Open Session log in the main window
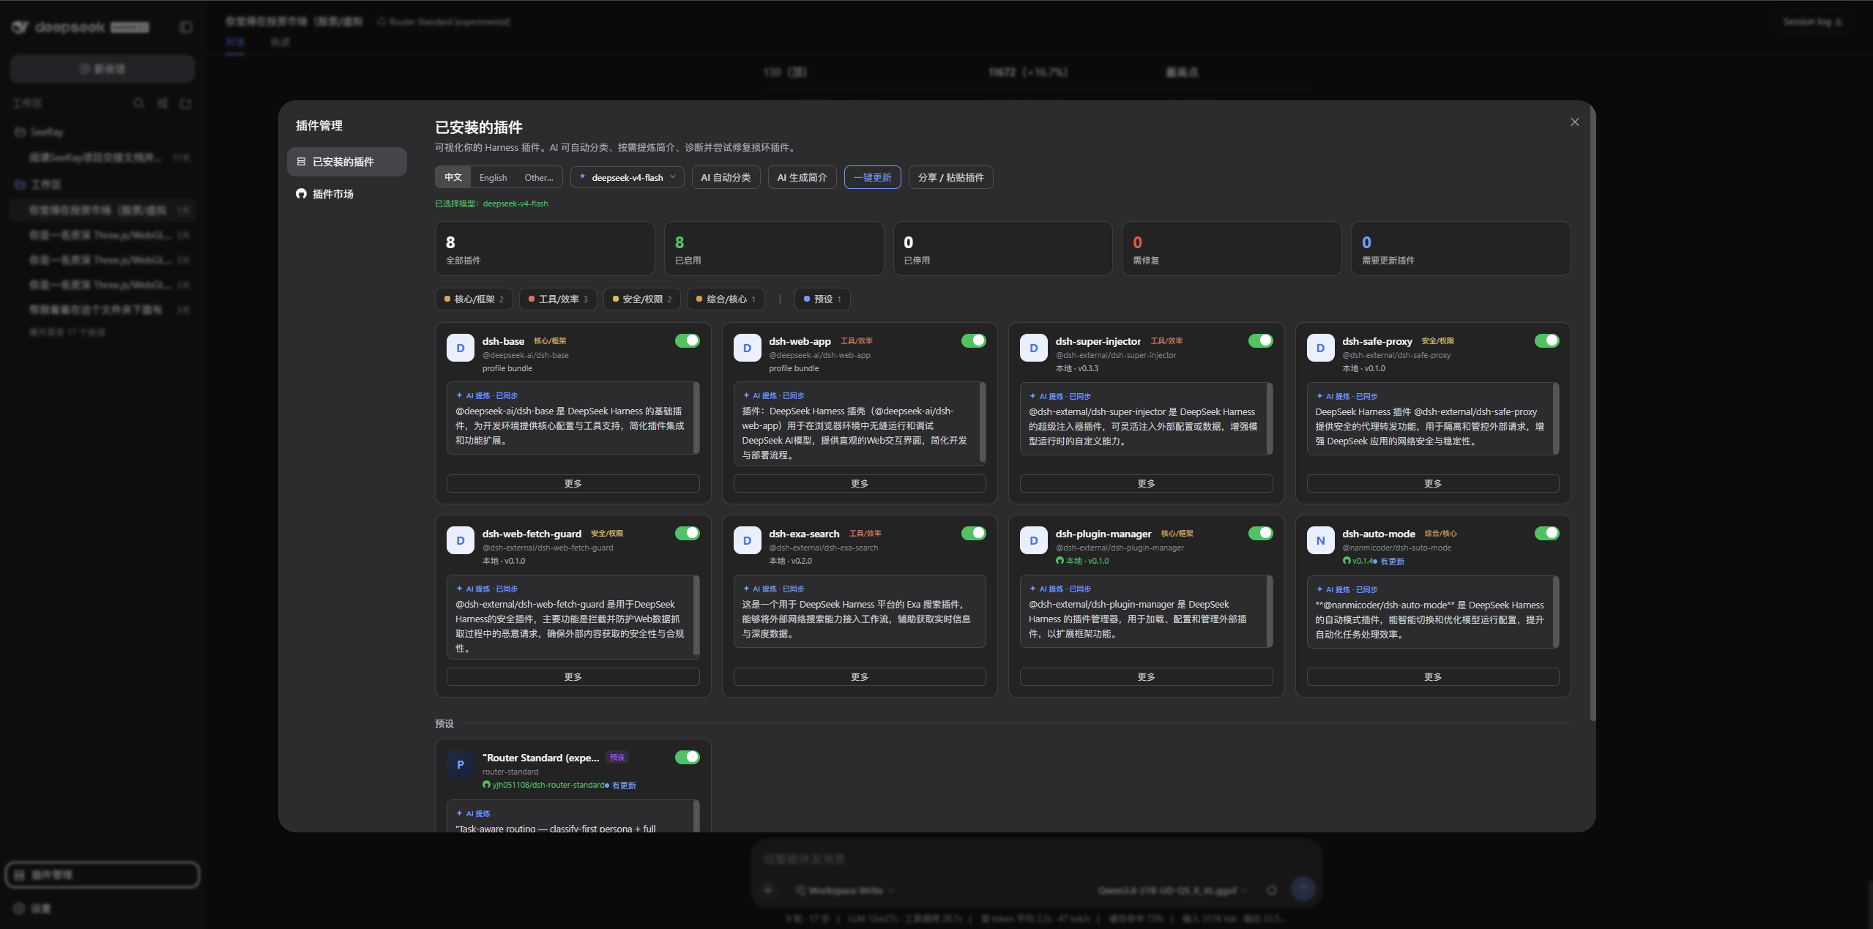Image resolution: width=1873 pixels, height=929 pixels. tap(1812, 22)
